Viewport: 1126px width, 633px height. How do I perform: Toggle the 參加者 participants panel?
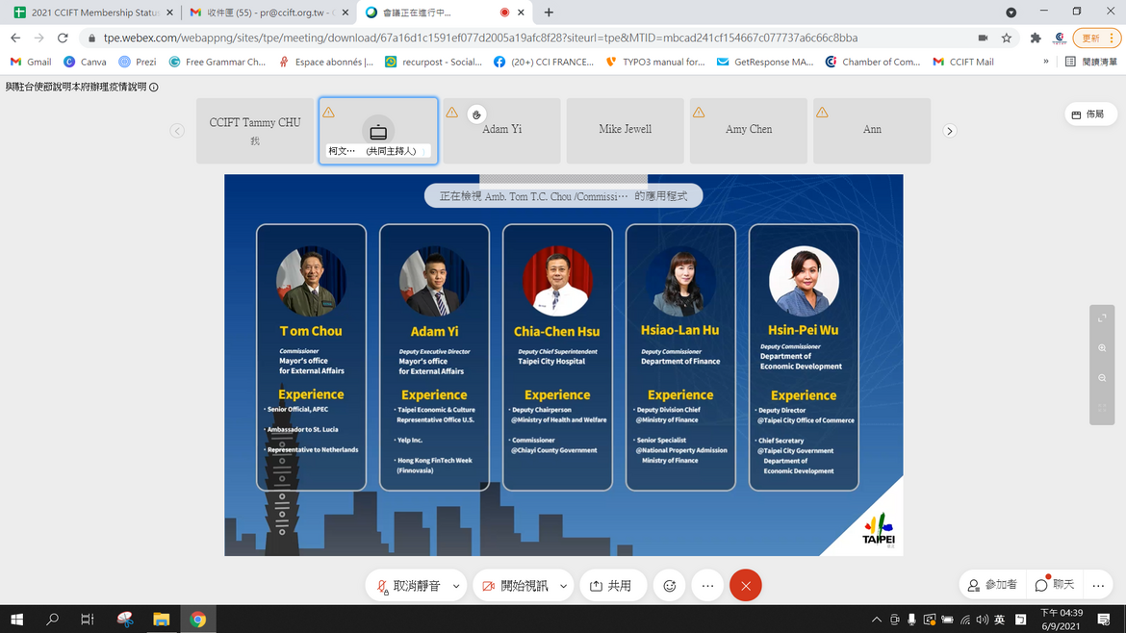(x=991, y=585)
